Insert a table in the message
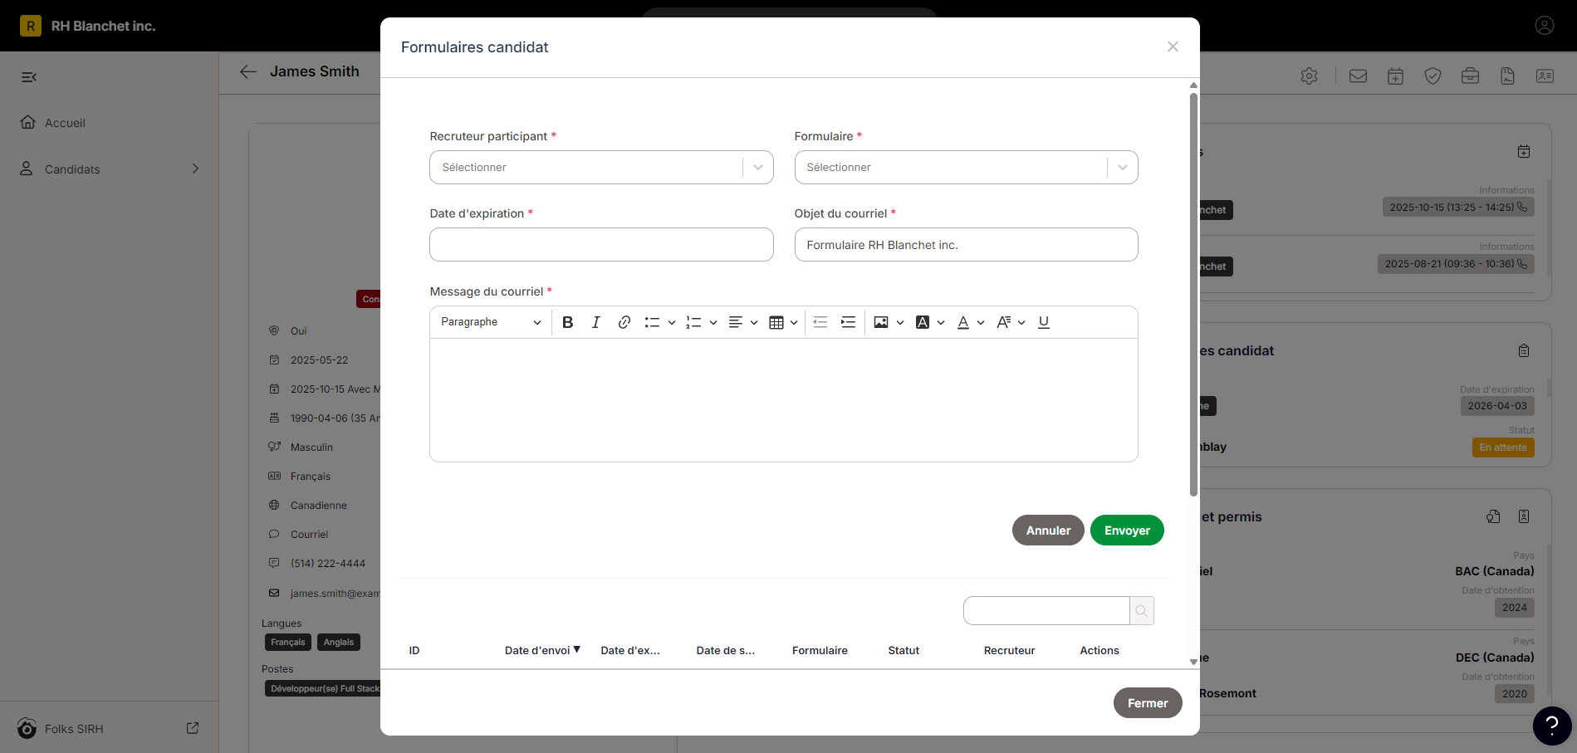Viewport: 1577px width, 753px height. [x=776, y=322]
